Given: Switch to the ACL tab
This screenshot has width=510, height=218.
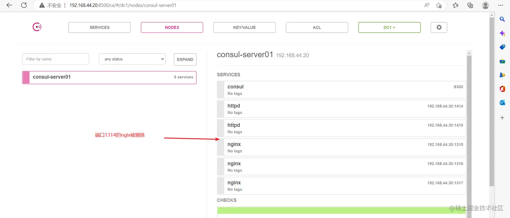Looking at the screenshot, I should click(317, 28).
